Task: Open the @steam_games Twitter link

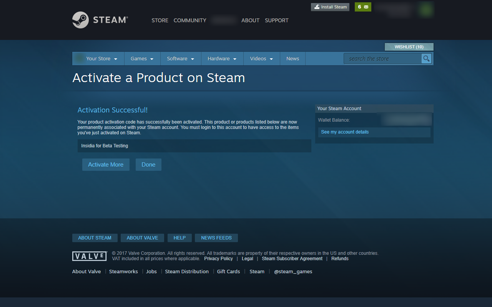Action: click(293, 271)
